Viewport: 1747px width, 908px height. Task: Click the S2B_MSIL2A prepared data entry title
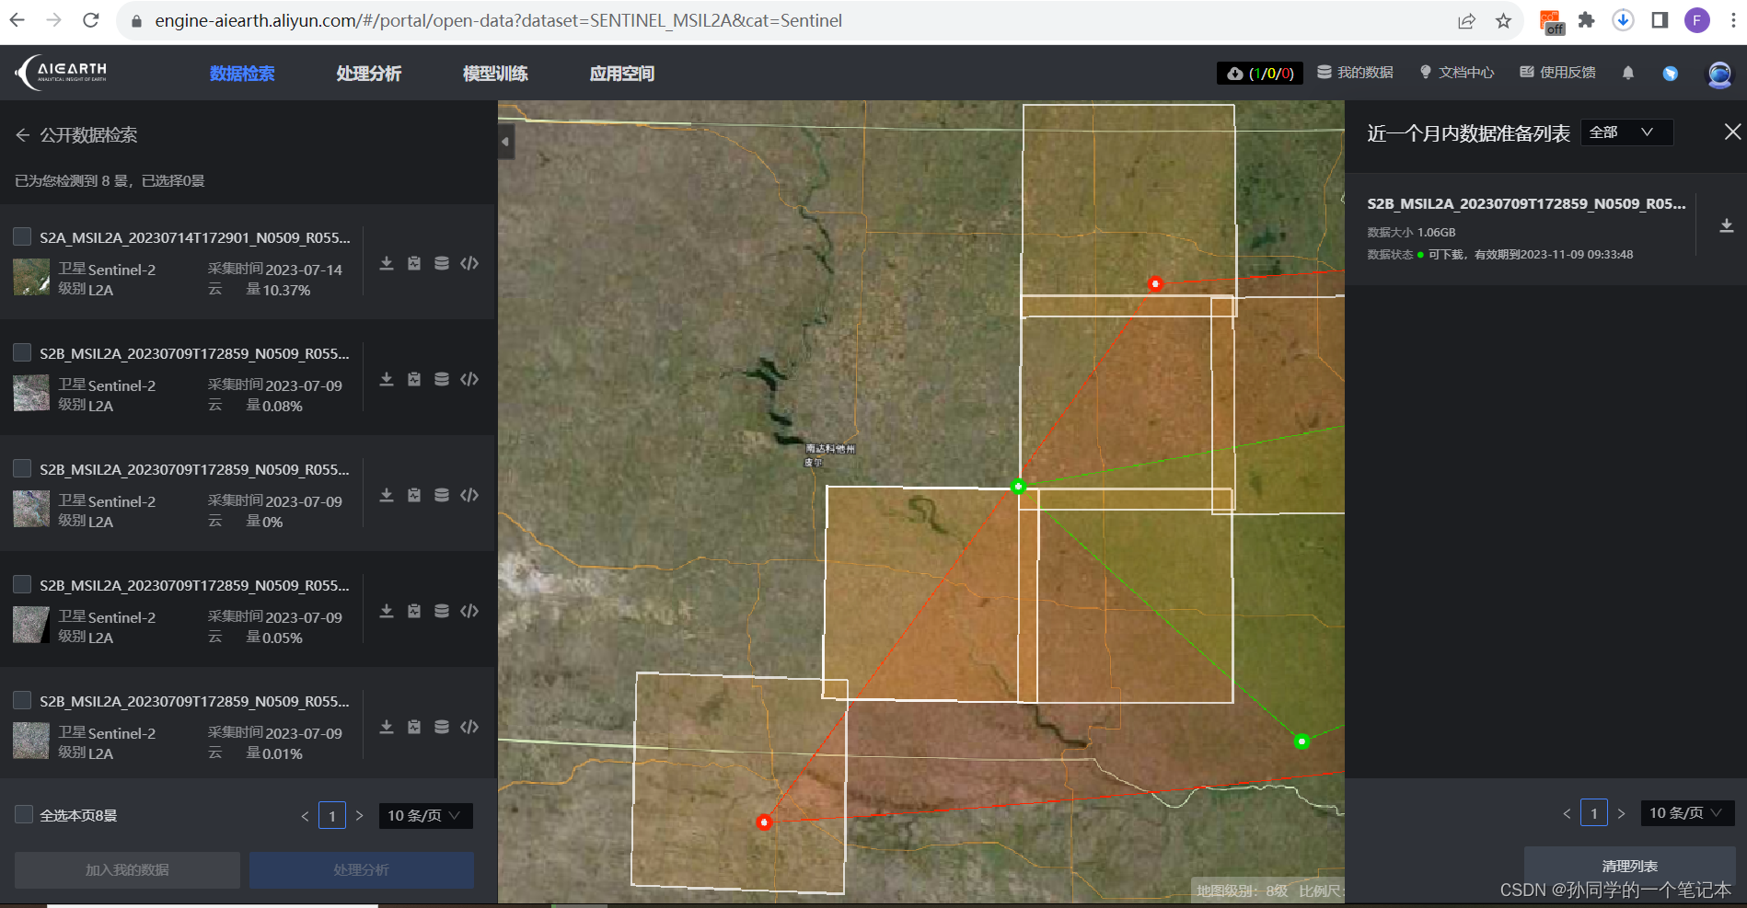pyautogui.click(x=1526, y=204)
